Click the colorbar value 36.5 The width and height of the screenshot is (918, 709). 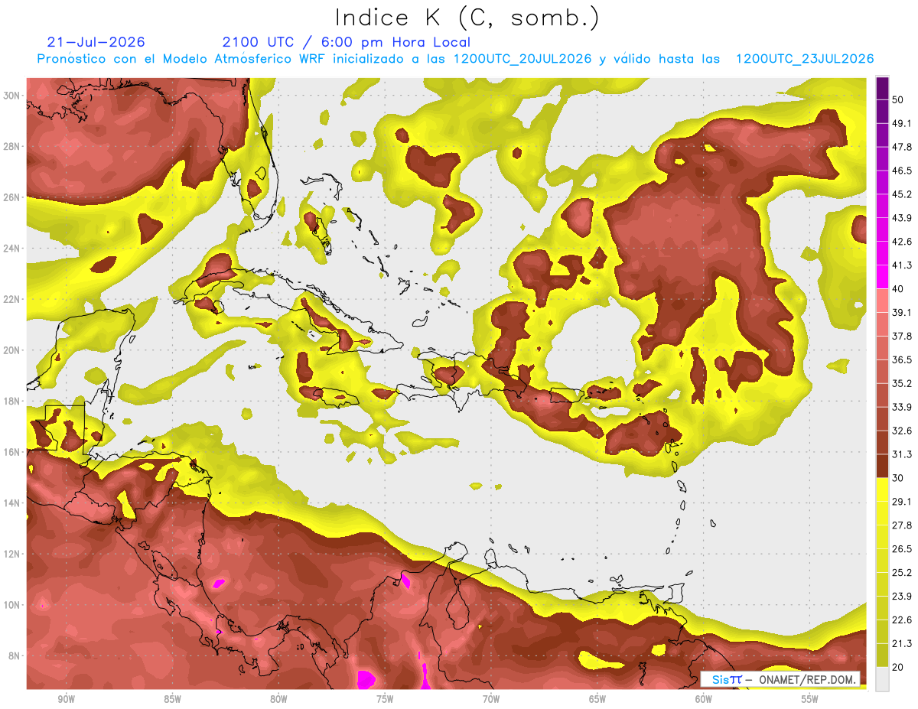(902, 359)
